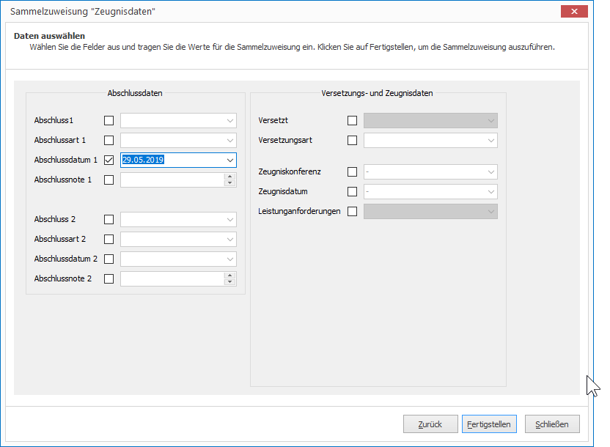This screenshot has height=447, width=610.
Task: Click into the Abschlussnote 1 field
Action: 172,180
